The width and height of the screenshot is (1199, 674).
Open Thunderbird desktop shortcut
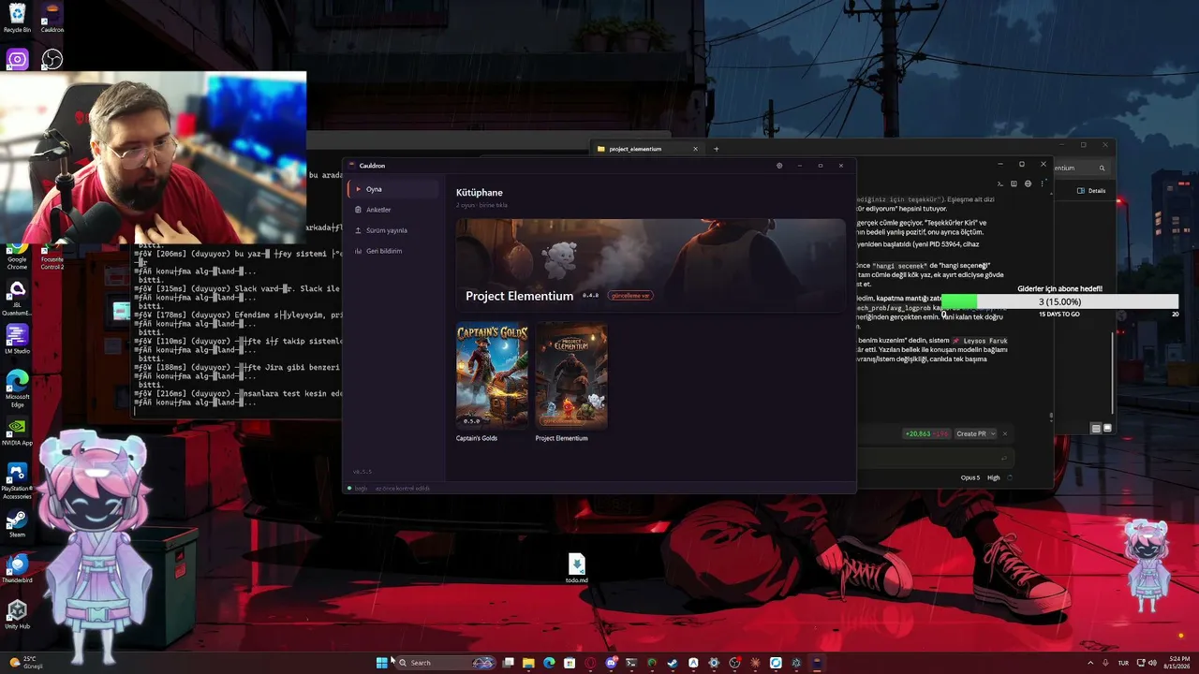pyautogui.click(x=17, y=569)
